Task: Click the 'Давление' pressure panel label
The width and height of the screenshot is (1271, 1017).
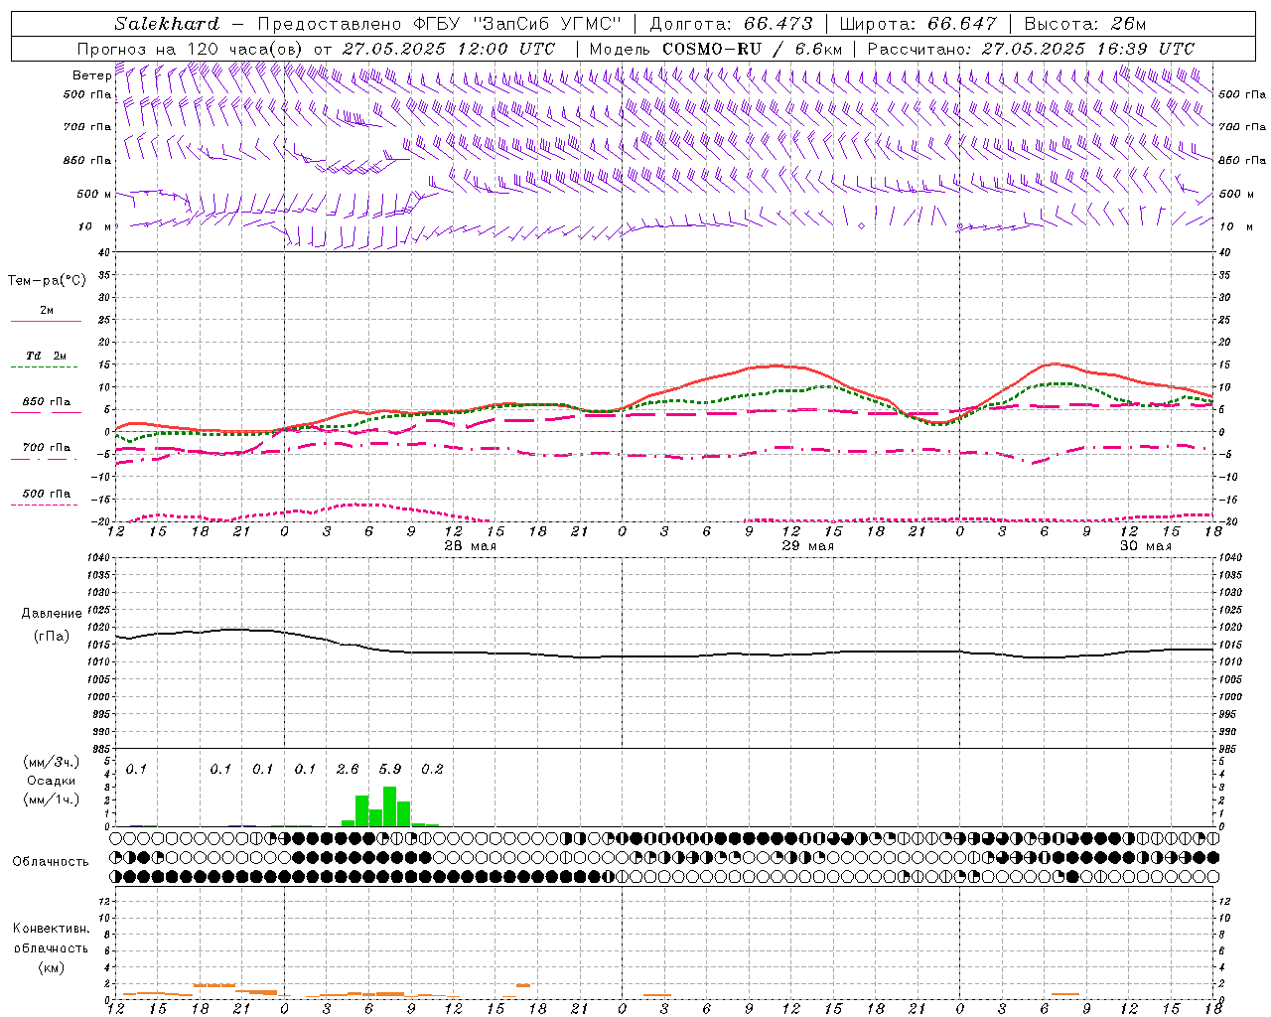Action: 52,614
